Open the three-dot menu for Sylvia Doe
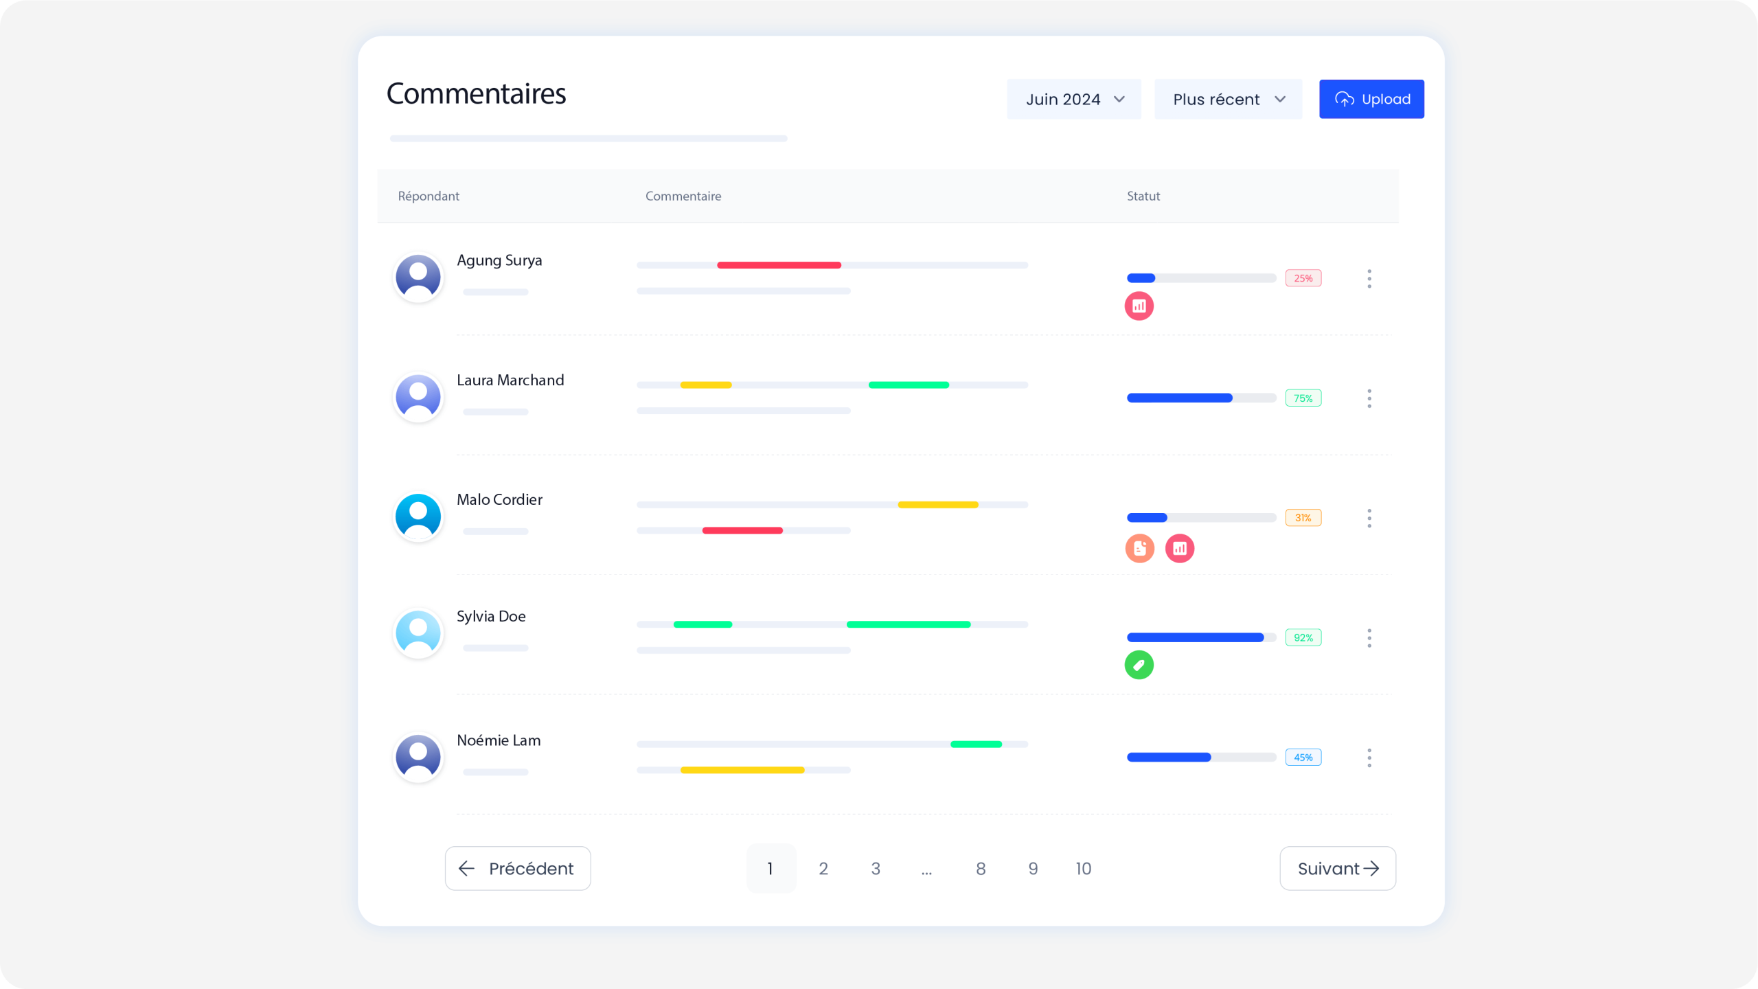The width and height of the screenshot is (1758, 989). pos(1369,637)
